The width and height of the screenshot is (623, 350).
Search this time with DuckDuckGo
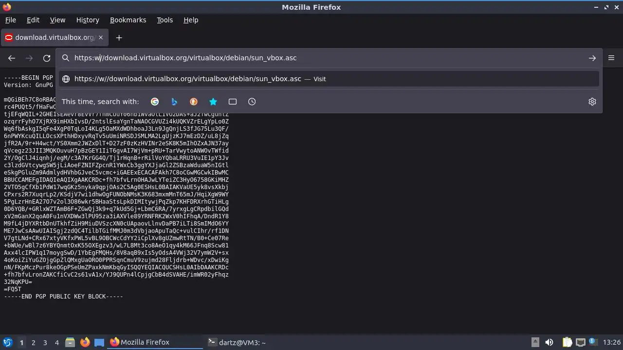pos(194,102)
